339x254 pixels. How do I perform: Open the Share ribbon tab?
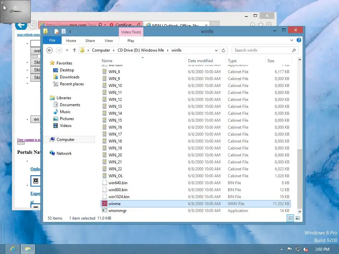(x=90, y=41)
